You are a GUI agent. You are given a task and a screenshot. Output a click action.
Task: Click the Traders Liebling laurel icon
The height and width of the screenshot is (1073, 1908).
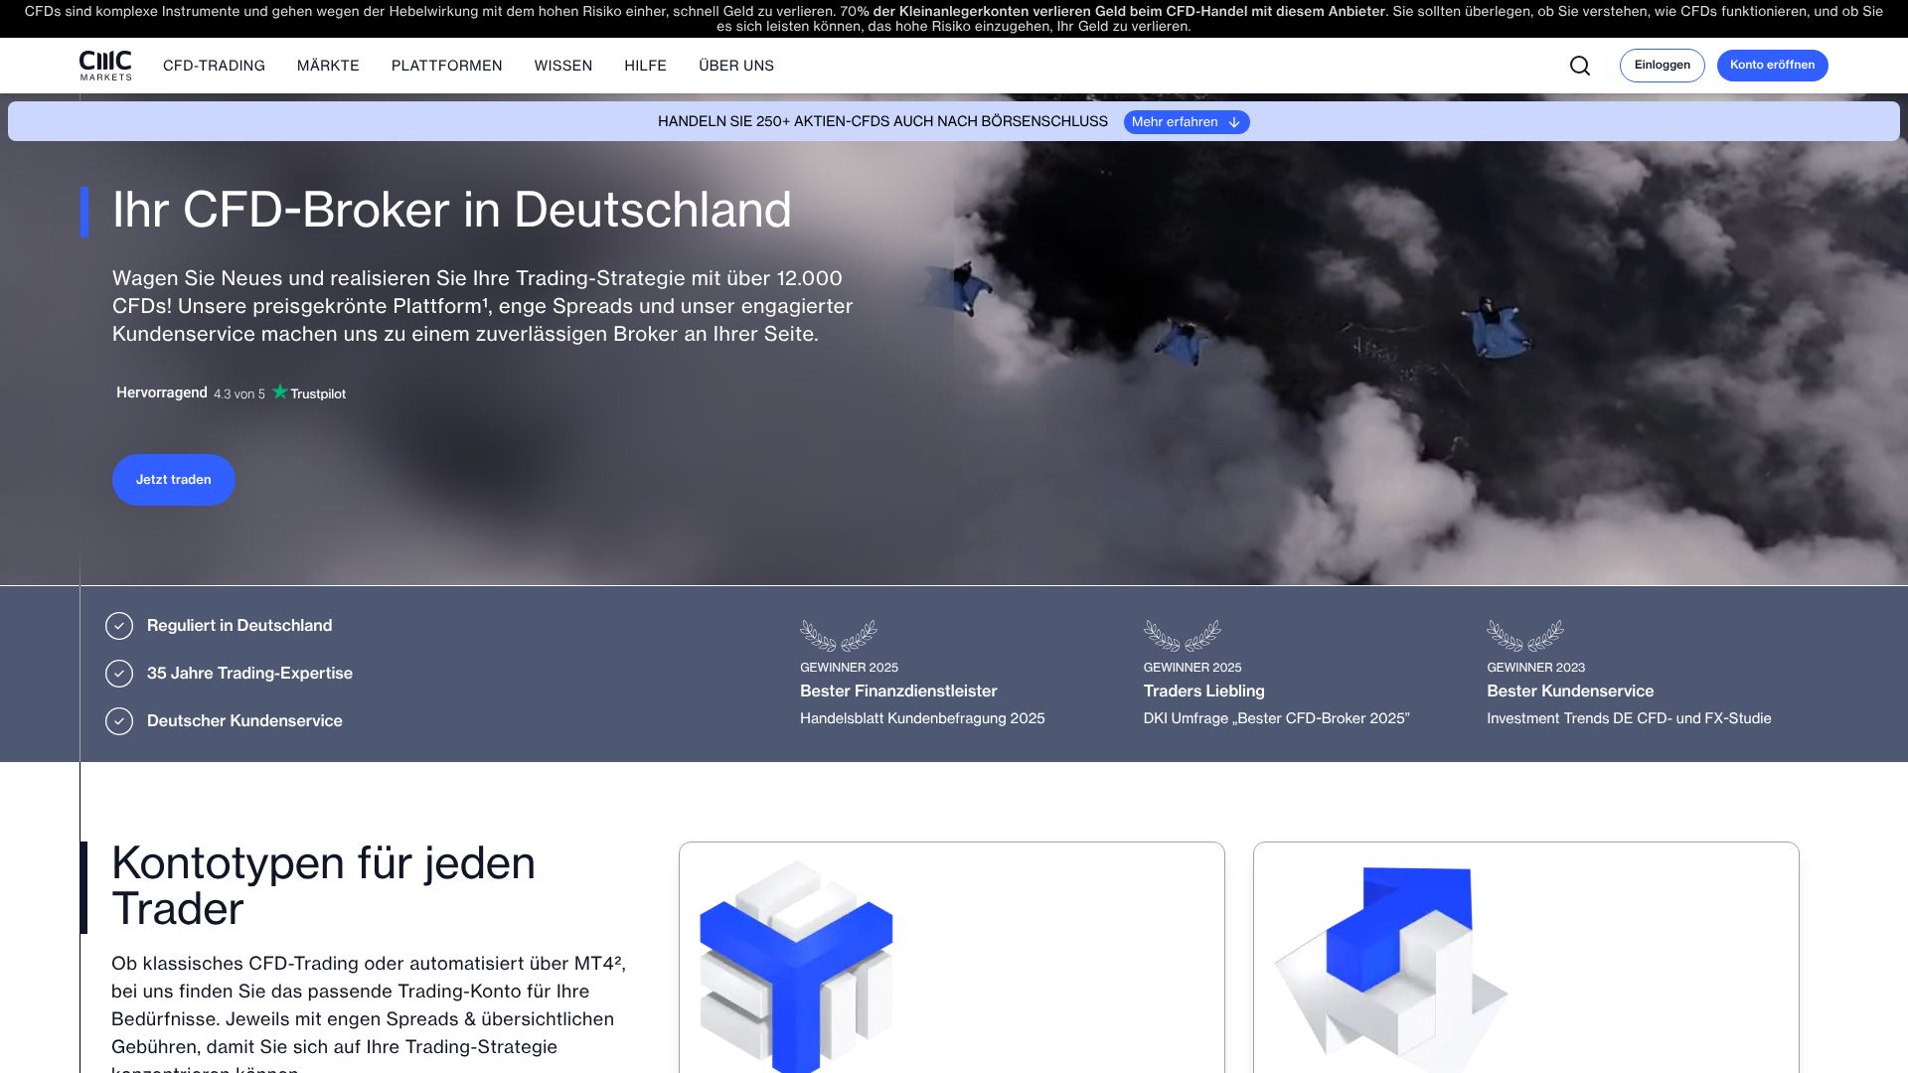click(1182, 635)
